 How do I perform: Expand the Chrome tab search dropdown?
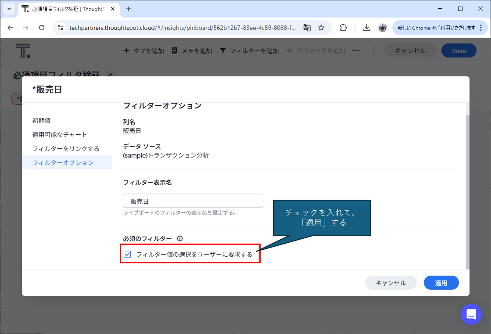[x=9, y=9]
